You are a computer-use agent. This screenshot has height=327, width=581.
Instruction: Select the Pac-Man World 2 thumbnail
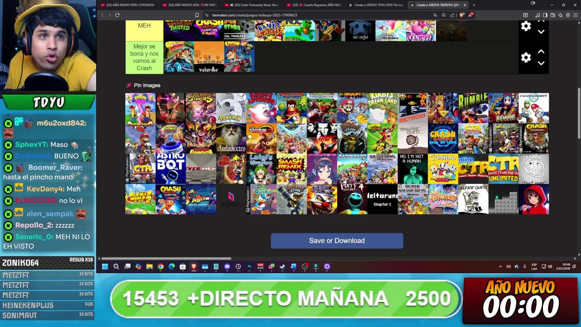click(x=140, y=199)
